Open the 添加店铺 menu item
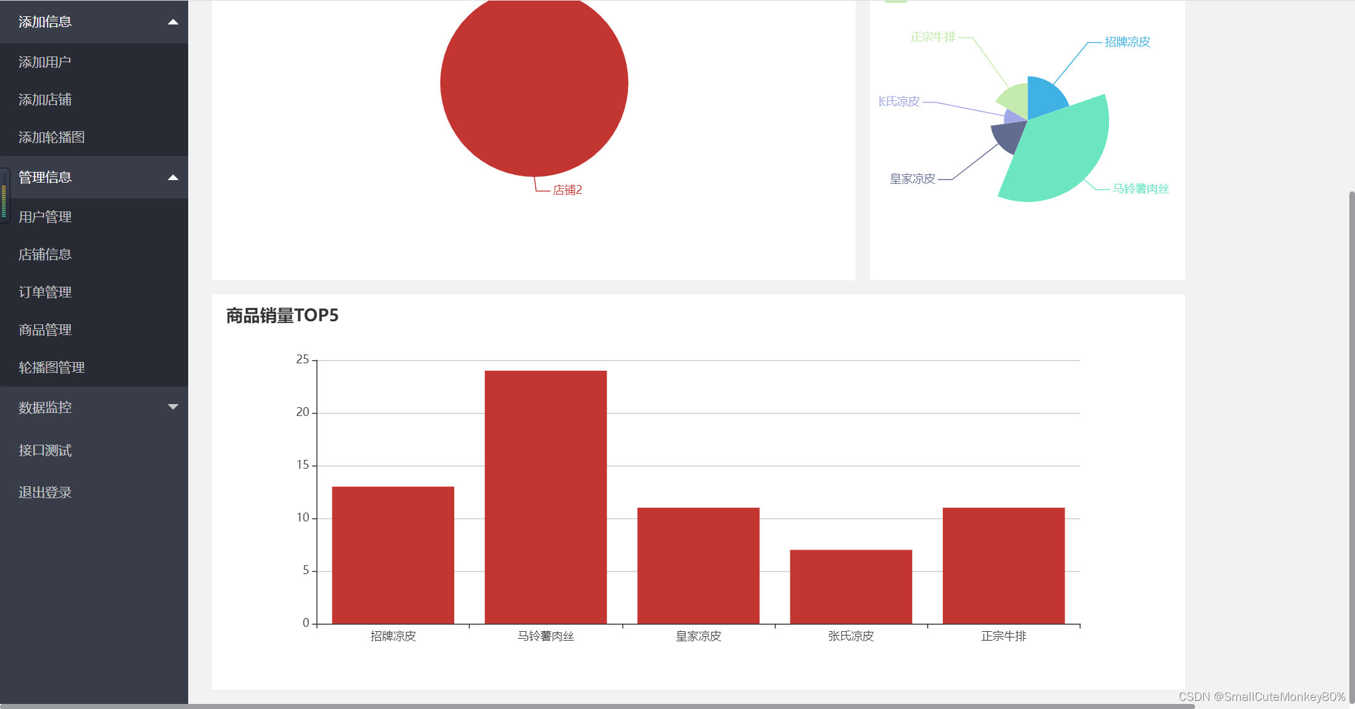 pos(94,100)
